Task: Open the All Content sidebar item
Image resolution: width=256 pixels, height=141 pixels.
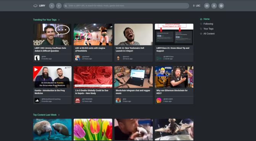Action: (207, 34)
